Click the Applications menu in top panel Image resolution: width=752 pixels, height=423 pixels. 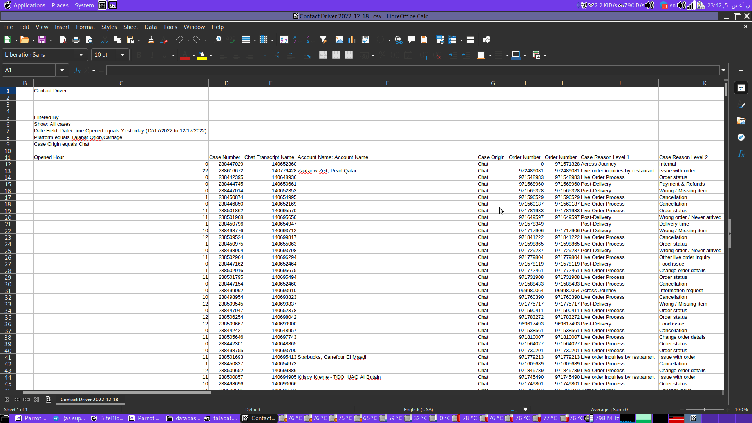[x=29, y=5]
